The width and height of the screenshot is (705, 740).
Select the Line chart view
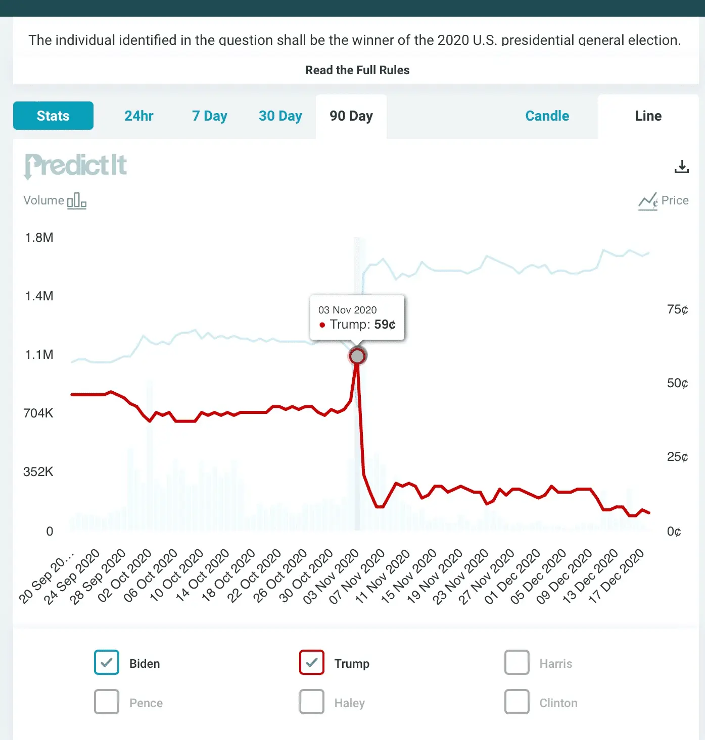coord(648,116)
